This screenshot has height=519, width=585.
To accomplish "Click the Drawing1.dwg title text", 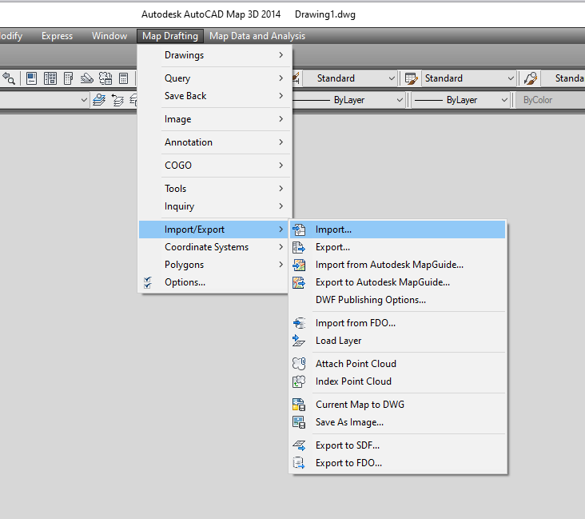I will pyautogui.click(x=325, y=14).
